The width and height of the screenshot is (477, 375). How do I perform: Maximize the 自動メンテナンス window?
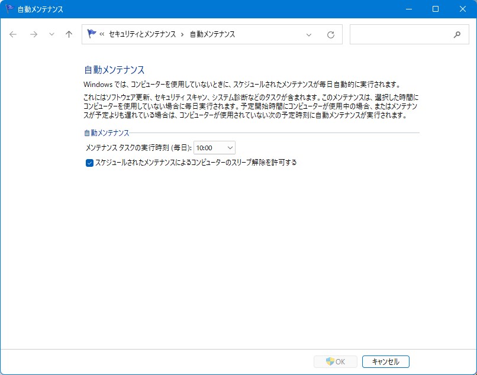coord(436,9)
